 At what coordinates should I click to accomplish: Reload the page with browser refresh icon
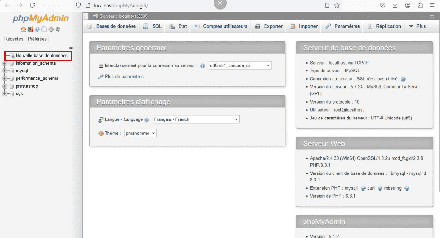tap(32, 5)
